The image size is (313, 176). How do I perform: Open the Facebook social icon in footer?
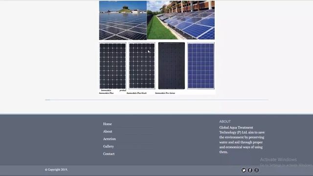click(x=250, y=170)
